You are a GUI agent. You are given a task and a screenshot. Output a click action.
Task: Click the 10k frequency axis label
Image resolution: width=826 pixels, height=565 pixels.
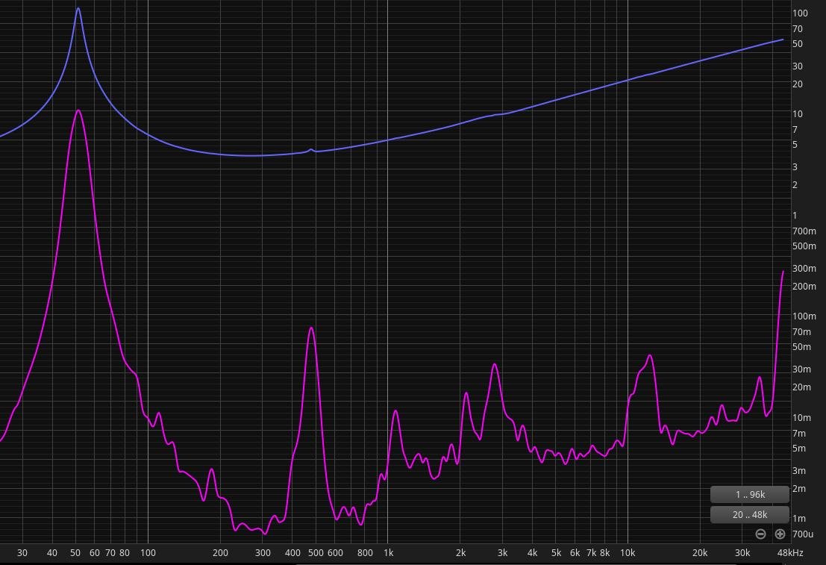(628, 552)
